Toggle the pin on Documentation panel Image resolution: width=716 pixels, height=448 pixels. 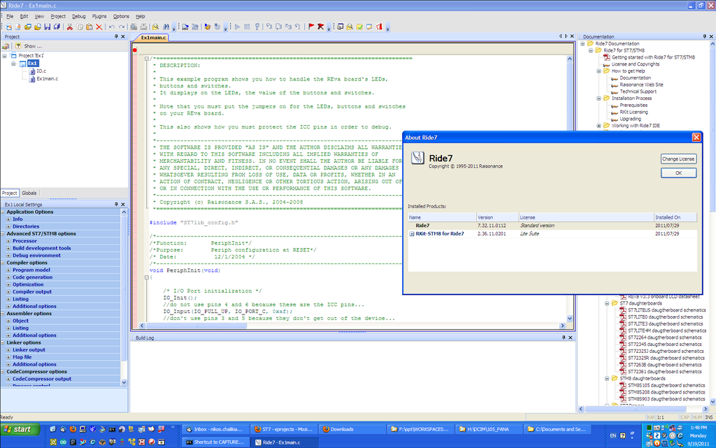coord(704,36)
